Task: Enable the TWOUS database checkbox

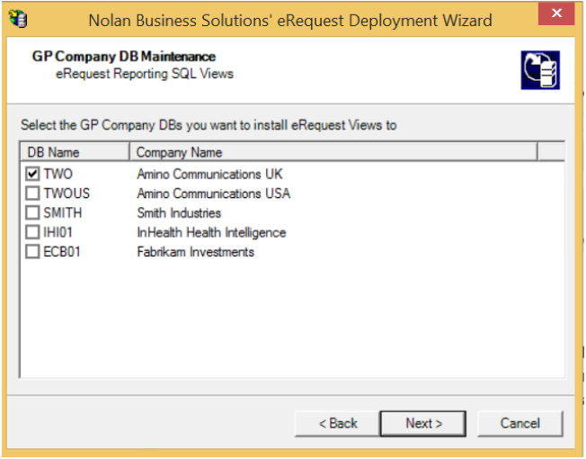Action: tap(33, 193)
